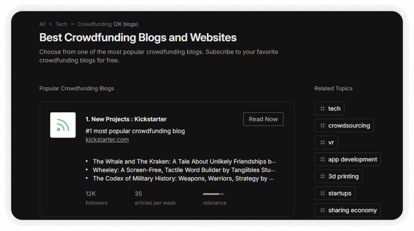Image resolution: width=414 pixels, height=231 pixels.
Task: Click the New Projects : Kickstarter blog title
Action: (126, 119)
